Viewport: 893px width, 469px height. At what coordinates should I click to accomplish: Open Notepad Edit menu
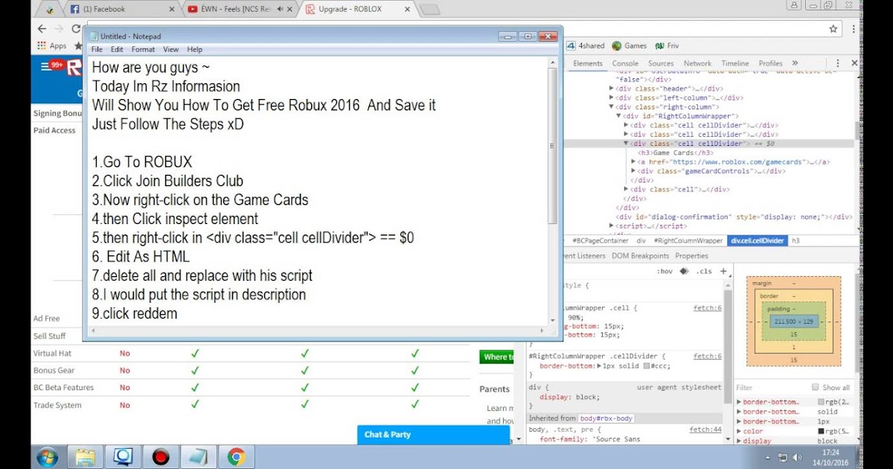[117, 49]
